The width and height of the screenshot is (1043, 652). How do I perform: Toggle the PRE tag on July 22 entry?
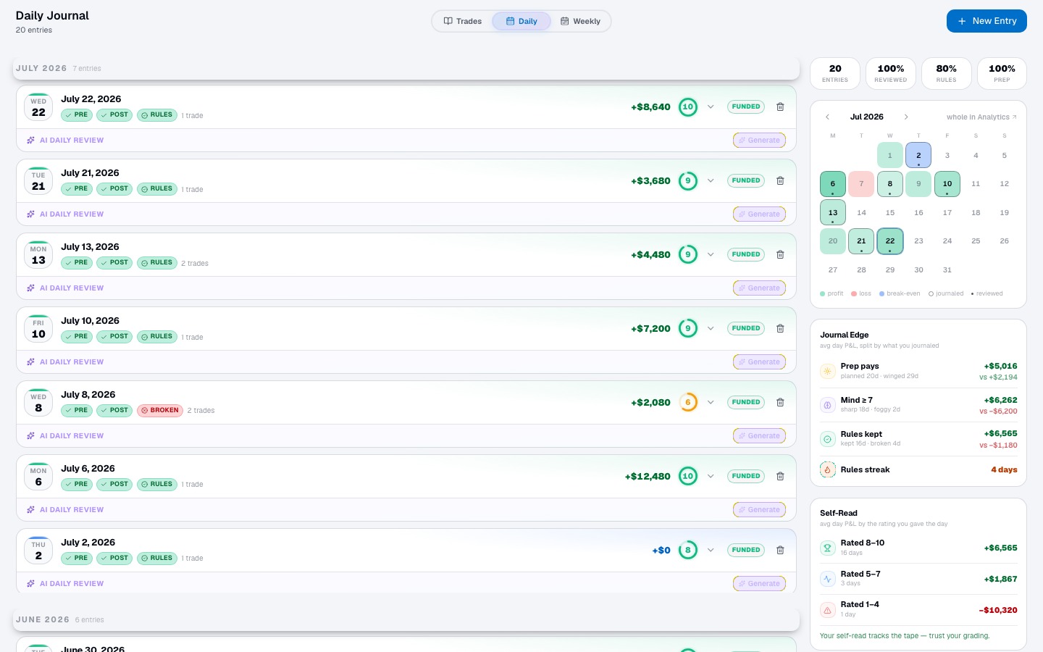[x=77, y=115]
